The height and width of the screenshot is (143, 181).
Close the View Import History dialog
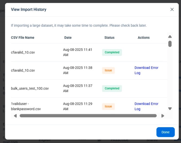tap(172, 9)
